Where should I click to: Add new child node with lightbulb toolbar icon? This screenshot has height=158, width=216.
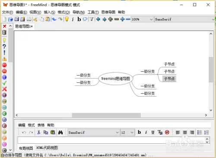click(x=67, y=19)
